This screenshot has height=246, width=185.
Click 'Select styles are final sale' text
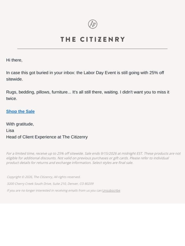pos(113,163)
